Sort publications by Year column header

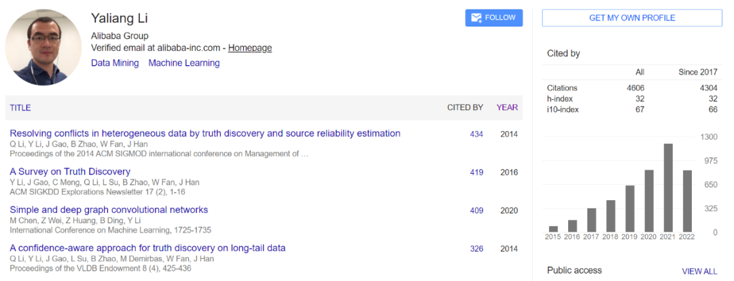tap(507, 107)
